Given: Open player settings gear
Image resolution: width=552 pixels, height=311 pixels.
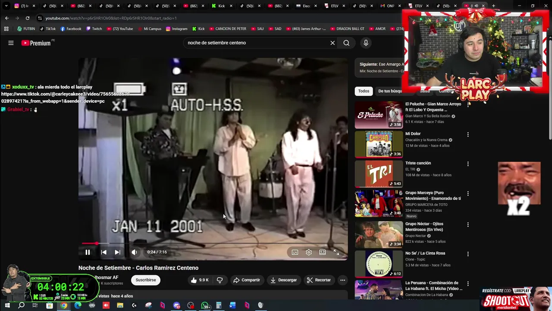Looking at the screenshot, I should (309, 252).
